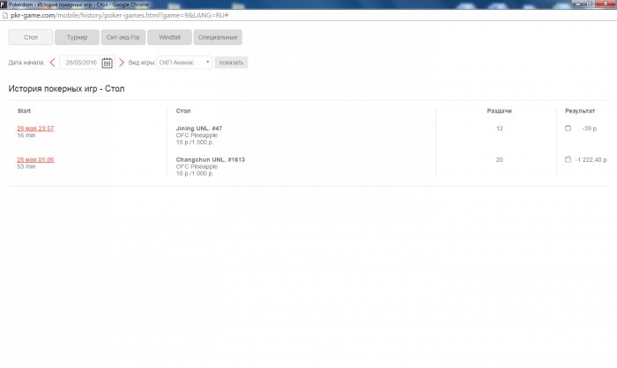Click stakes text 15 р./1 500 р.
Screen dimensions: 617x368
[195, 143]
